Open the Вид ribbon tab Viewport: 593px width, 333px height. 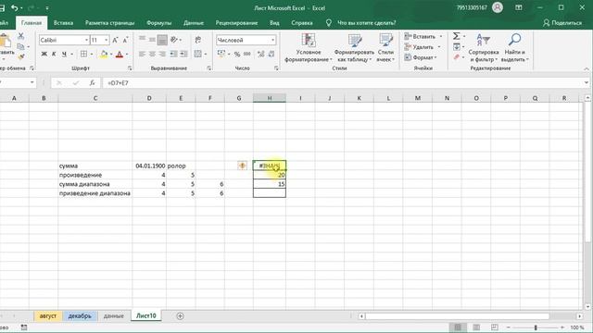click(274, 22)
